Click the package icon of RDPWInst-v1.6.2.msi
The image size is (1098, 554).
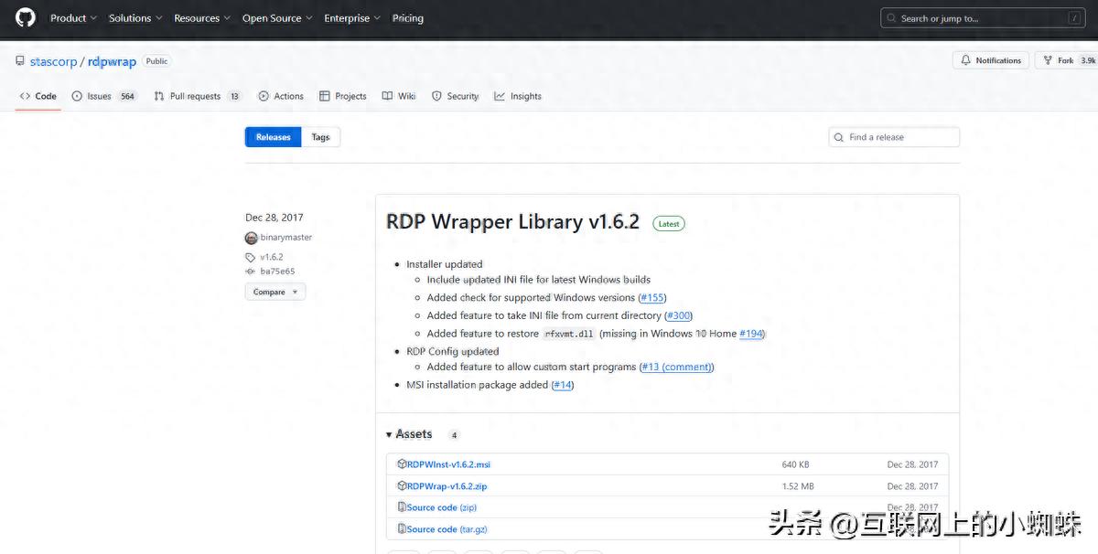[x=402, y=464]
